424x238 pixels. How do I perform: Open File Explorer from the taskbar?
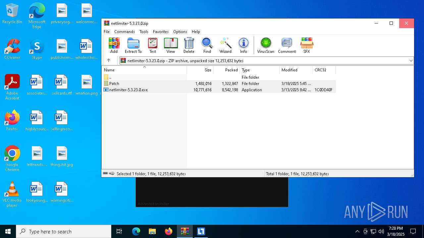point(152,231)
